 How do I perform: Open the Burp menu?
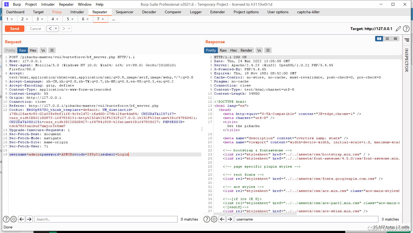tap(17, 4)
